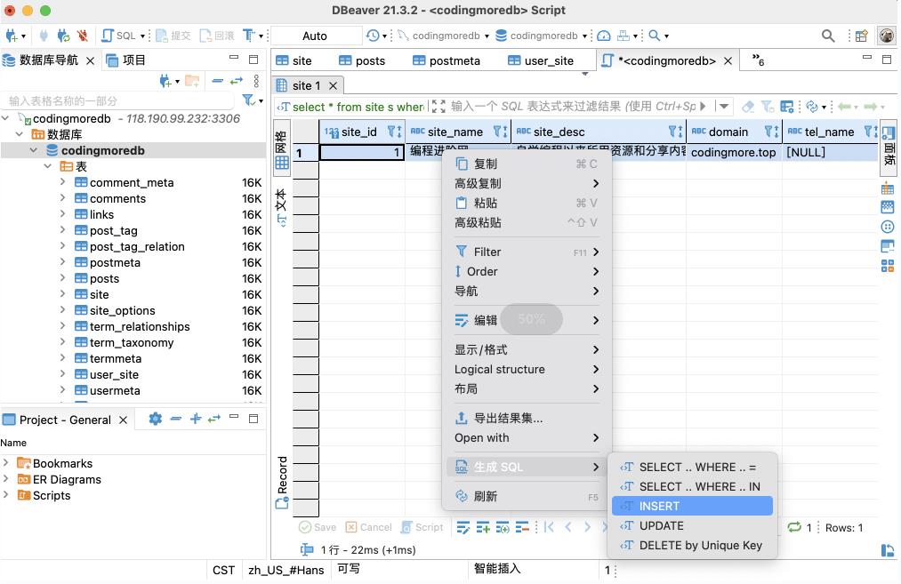Viewport: 901px width, 584px height.
Task: Click the add row icon in the result toolbar
Action: coord(483,527)
